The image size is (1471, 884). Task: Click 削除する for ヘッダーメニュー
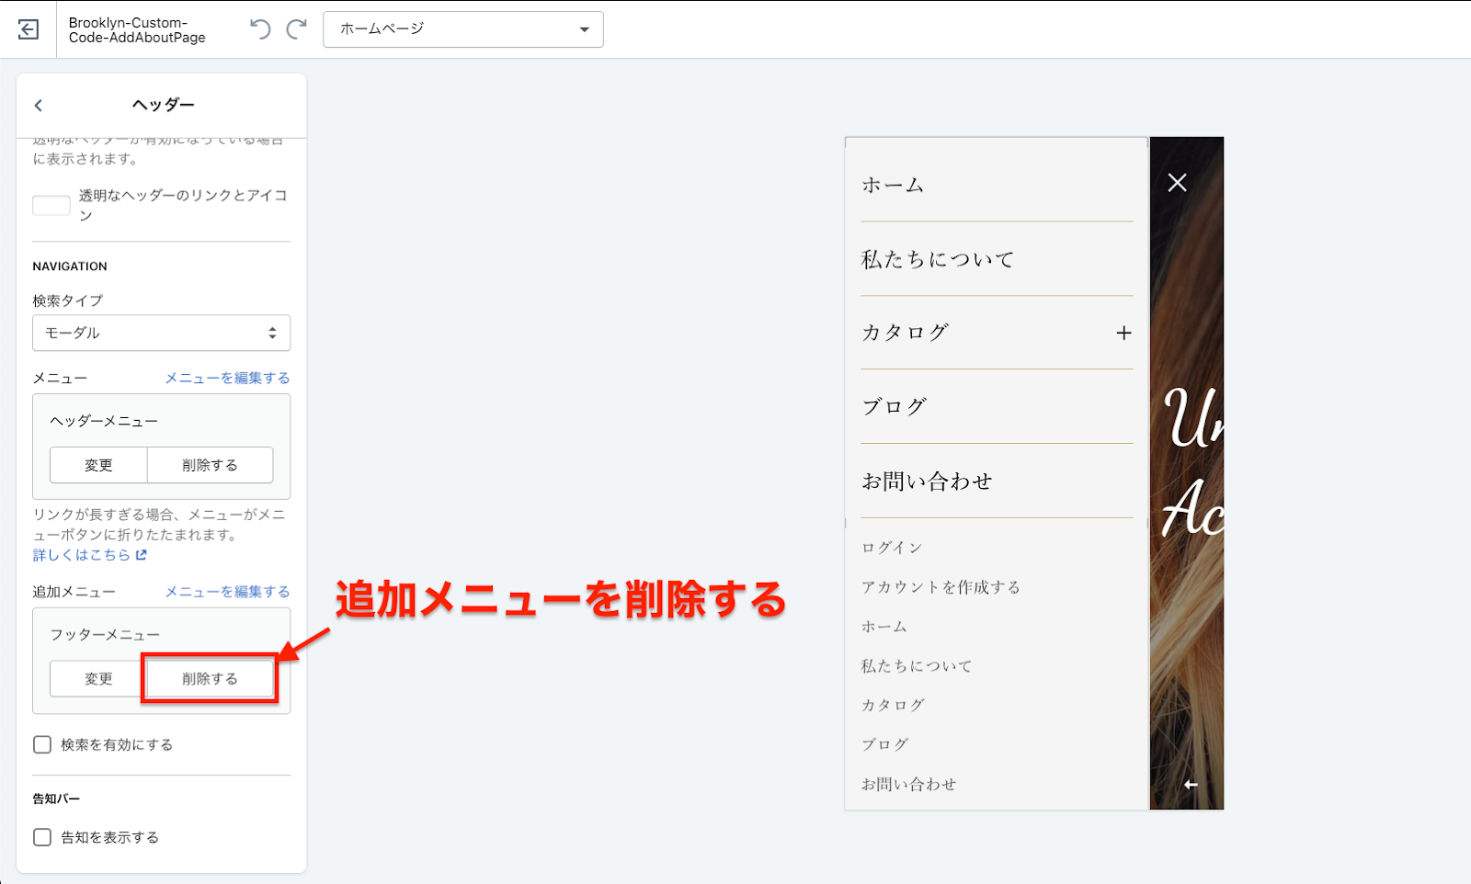[210, 465]
